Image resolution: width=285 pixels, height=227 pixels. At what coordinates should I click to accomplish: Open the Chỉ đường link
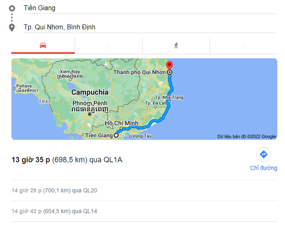click(x=264, y=168)
